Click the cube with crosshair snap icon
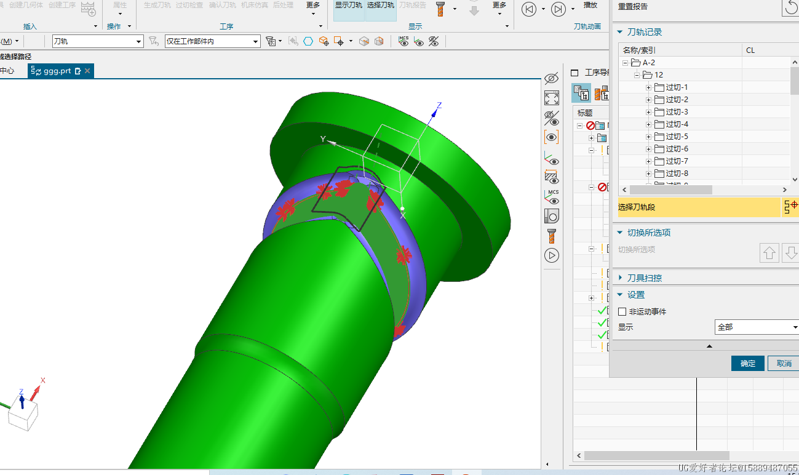799x475 pixels. 324,41
